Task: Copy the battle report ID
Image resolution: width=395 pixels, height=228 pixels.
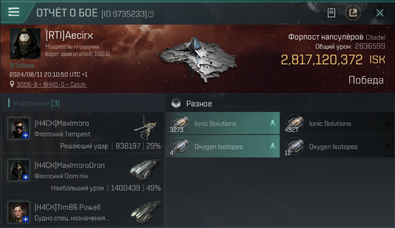Action: coord(151,14)
